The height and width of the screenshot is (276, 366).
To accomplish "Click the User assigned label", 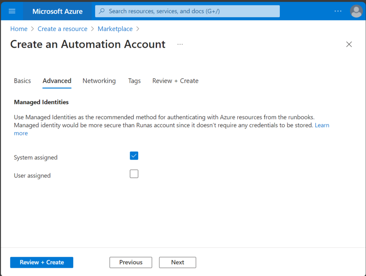I will tap(32, 176).
